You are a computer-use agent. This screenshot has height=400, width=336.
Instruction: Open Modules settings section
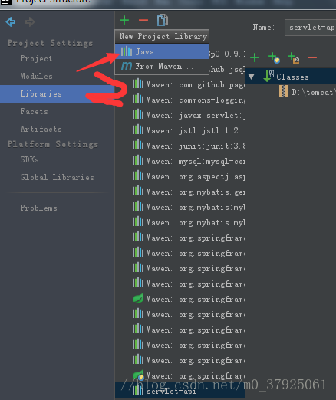point(36,76)
